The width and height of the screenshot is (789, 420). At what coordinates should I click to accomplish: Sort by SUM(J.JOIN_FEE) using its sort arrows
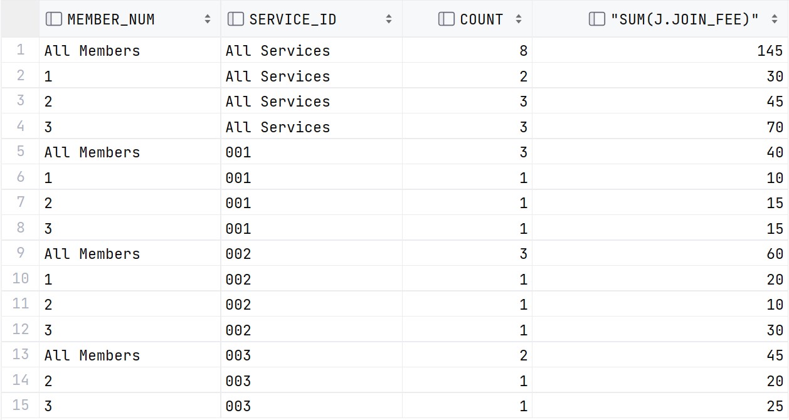tap(775, 19)
